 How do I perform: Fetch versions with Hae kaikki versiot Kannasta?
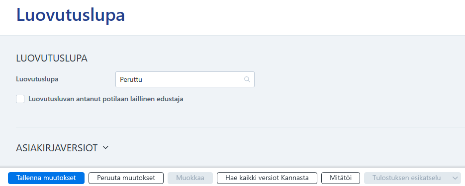267,178
